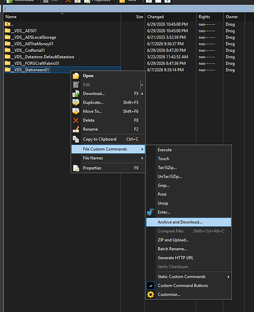
Task: Sort files by the Name column header
Action: pyautogui.click(x=62, y=17)
